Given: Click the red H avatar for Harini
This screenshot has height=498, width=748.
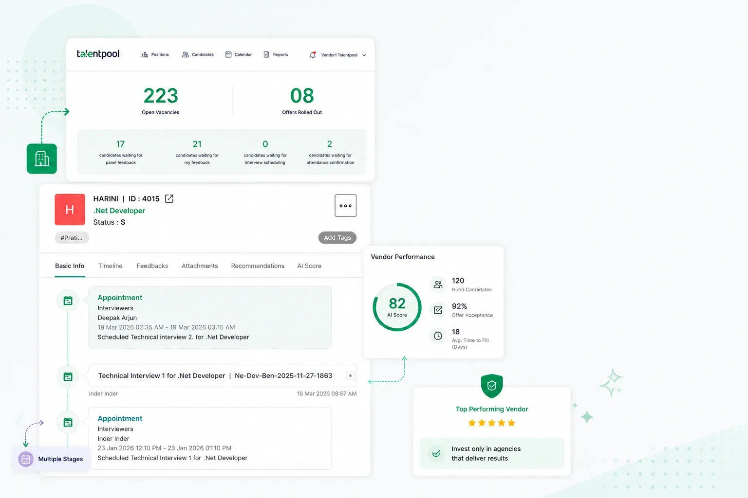Looking at the screenshot, I should 70,210.
